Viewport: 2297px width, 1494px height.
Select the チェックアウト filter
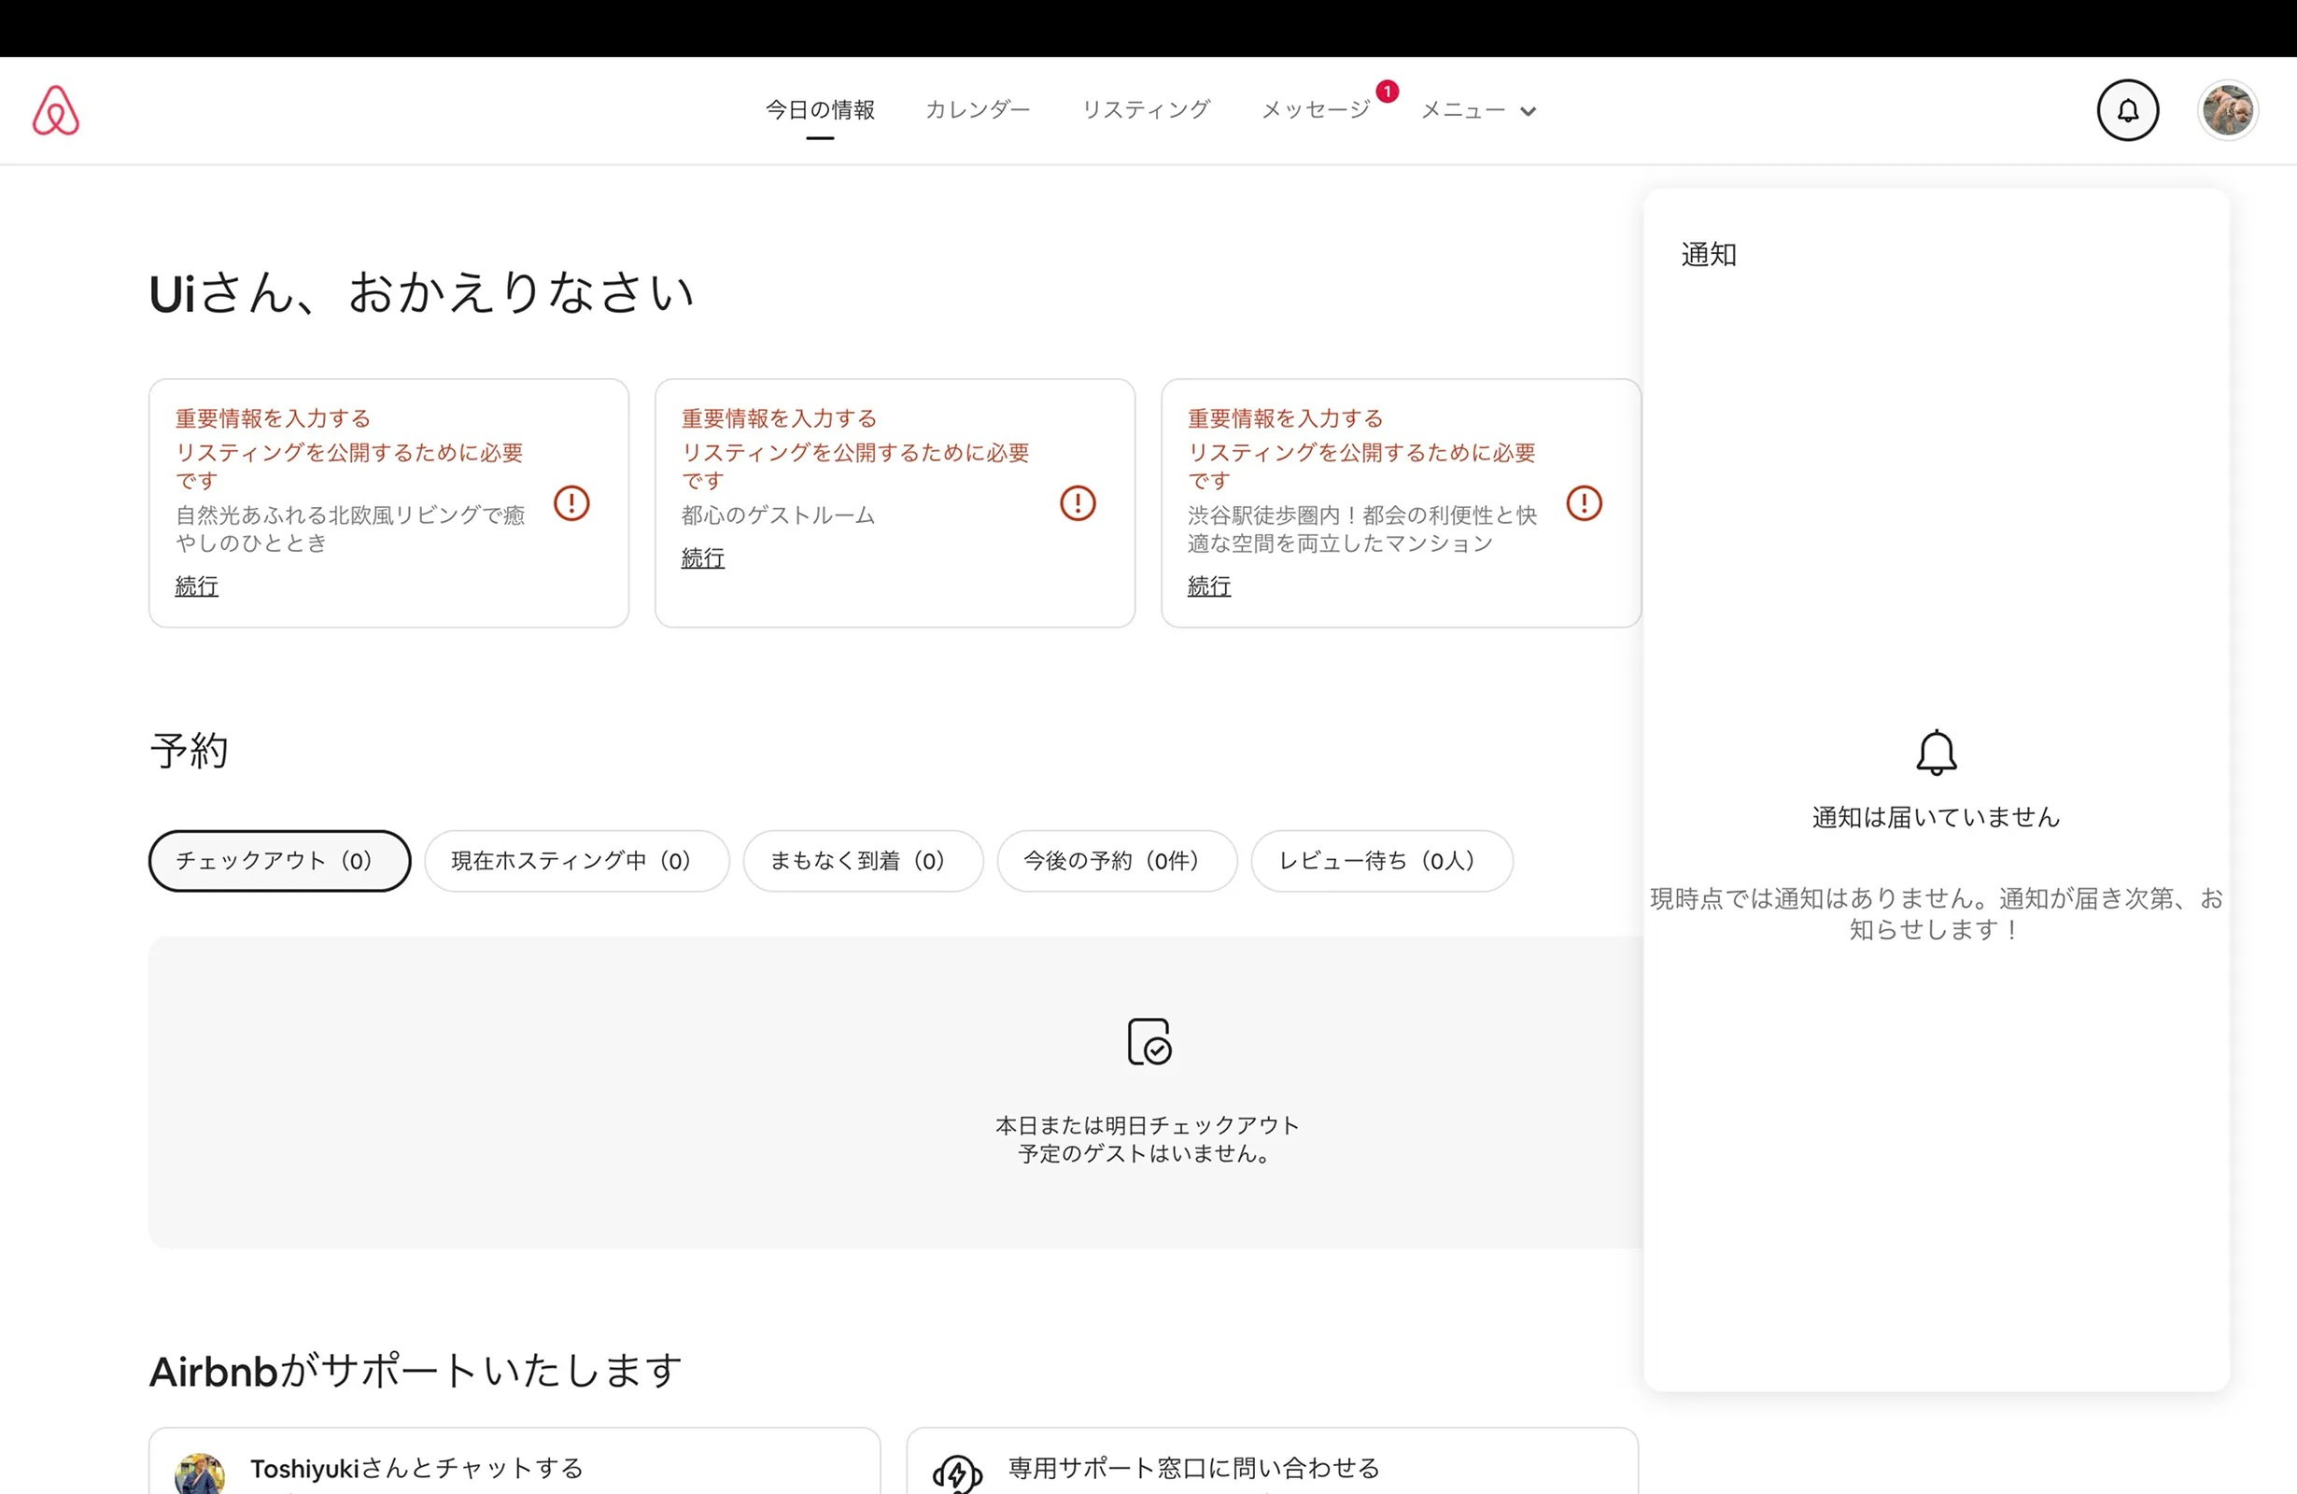pyautogui.click(x=279, y=861)
